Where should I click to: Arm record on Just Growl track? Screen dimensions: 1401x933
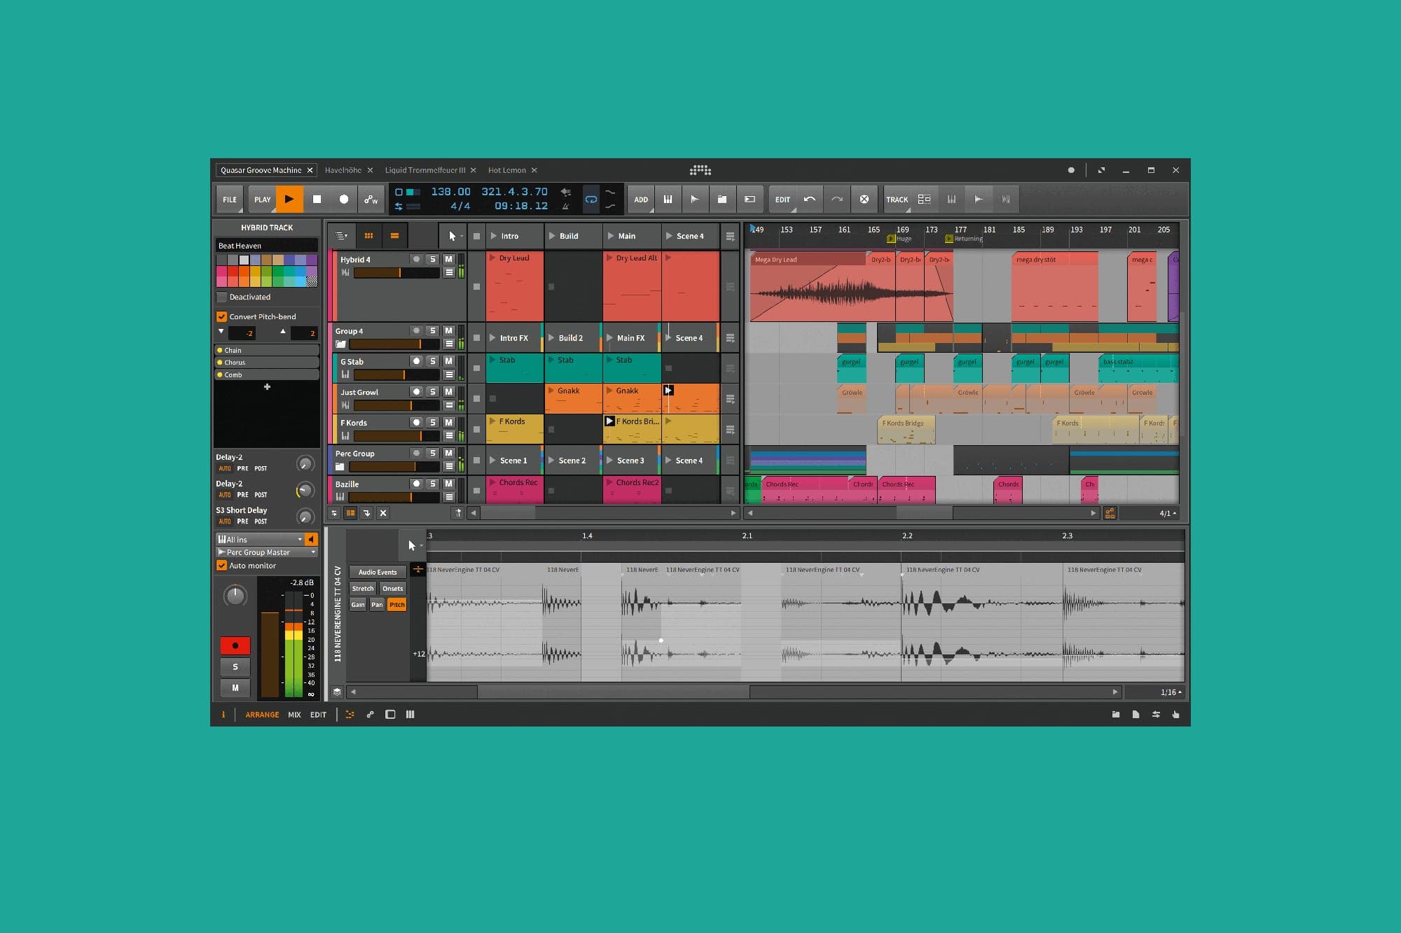(x=417, y=392)
